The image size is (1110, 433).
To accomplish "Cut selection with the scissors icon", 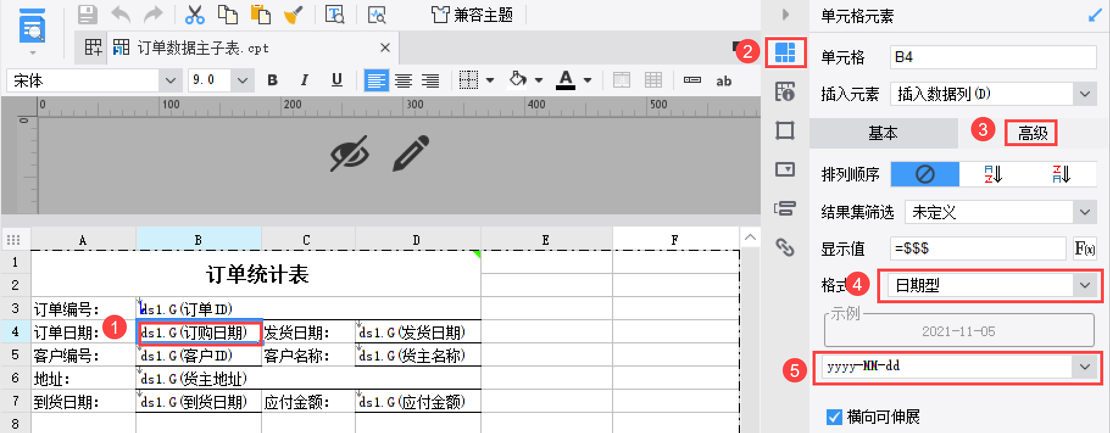I will pyautogui.click(x=194, y=14).
